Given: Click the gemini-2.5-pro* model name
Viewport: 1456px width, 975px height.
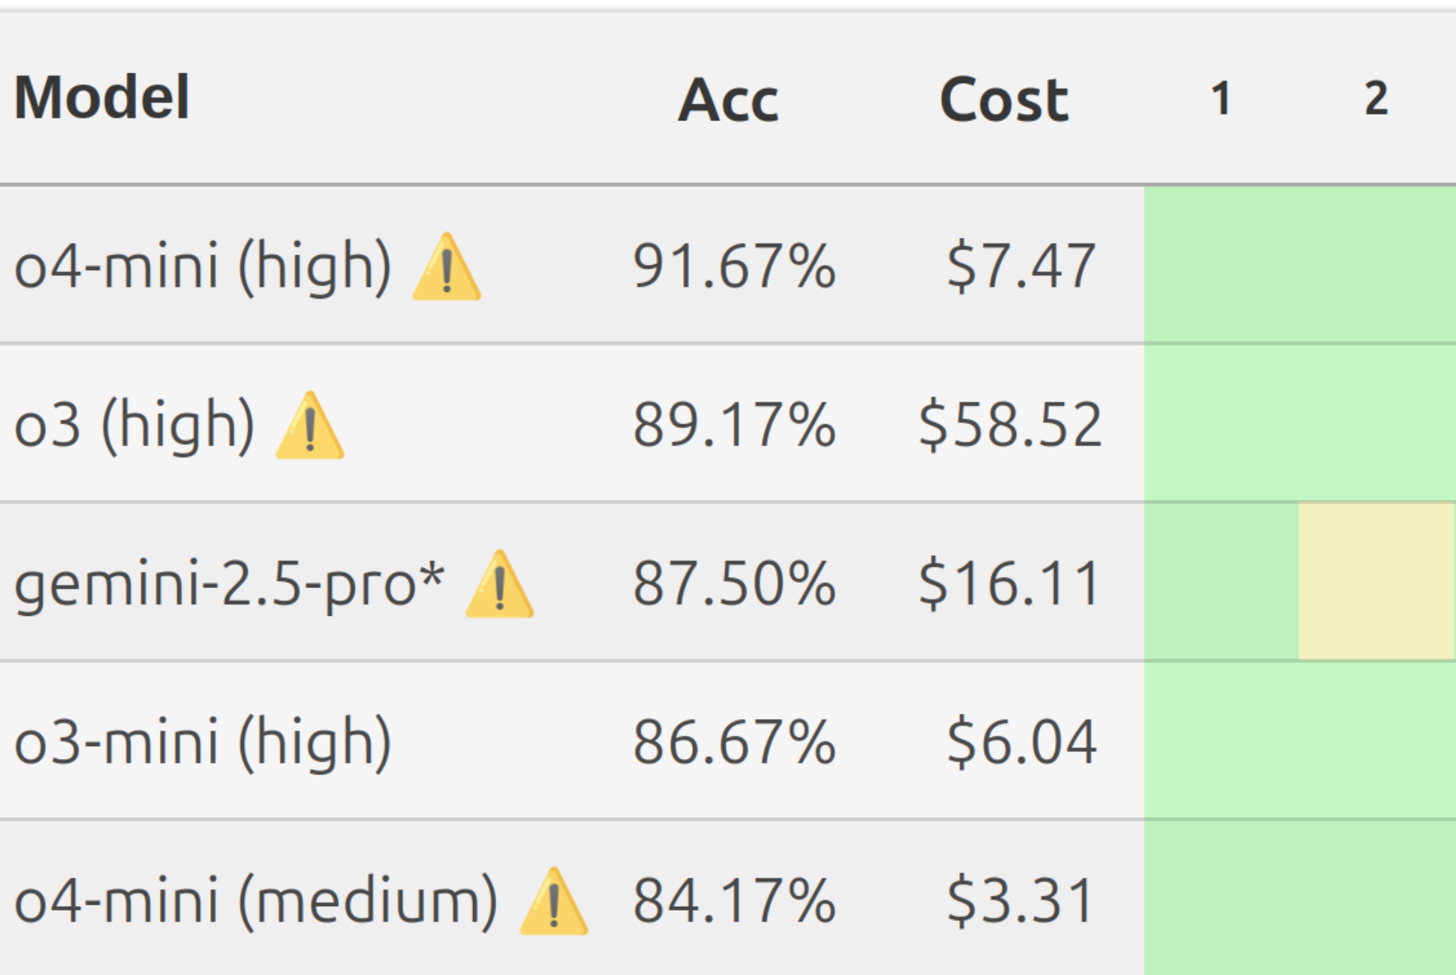Looking at the screenshot, I should pyautogui.click(x=230, y=584).
